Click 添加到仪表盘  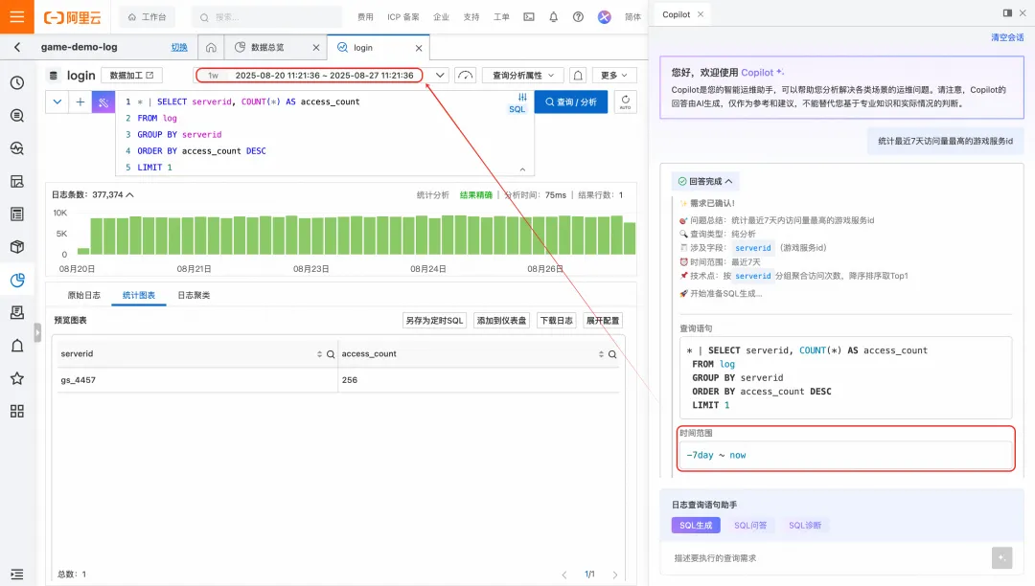coord(501,321)
